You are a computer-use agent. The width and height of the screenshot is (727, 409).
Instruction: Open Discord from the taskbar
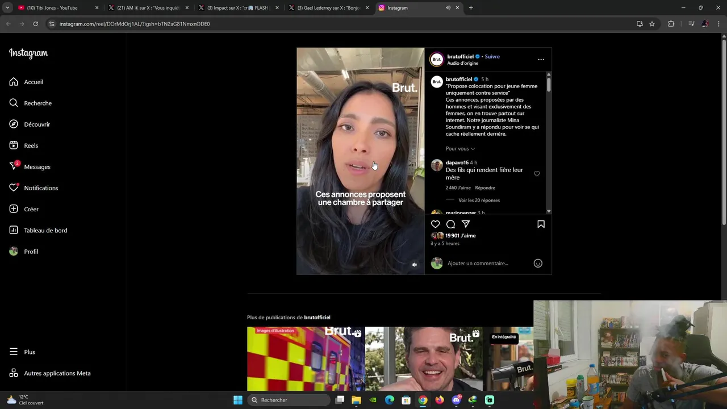click(x=456, y=400)
